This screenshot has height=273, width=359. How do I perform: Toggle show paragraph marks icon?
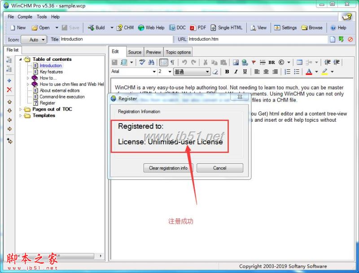point(173,62)
